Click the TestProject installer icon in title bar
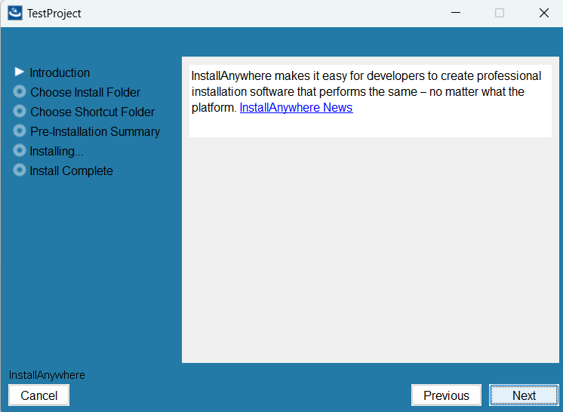 coord(14,13)
